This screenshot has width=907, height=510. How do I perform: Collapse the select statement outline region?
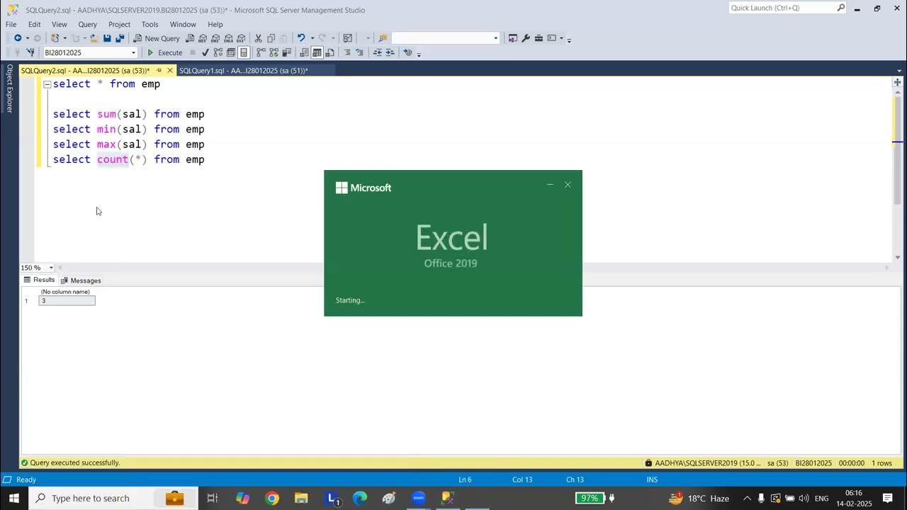pyautogui.click(x=47, y=84)
